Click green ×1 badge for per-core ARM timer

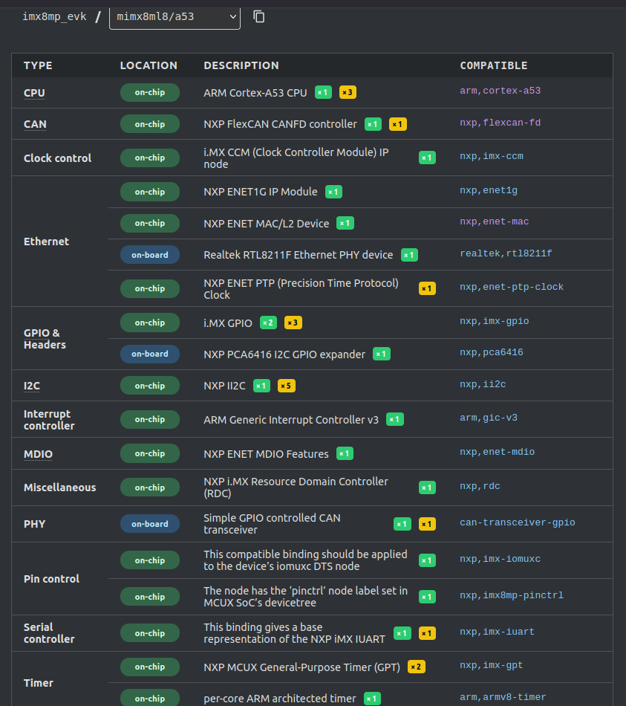[372, 699]
